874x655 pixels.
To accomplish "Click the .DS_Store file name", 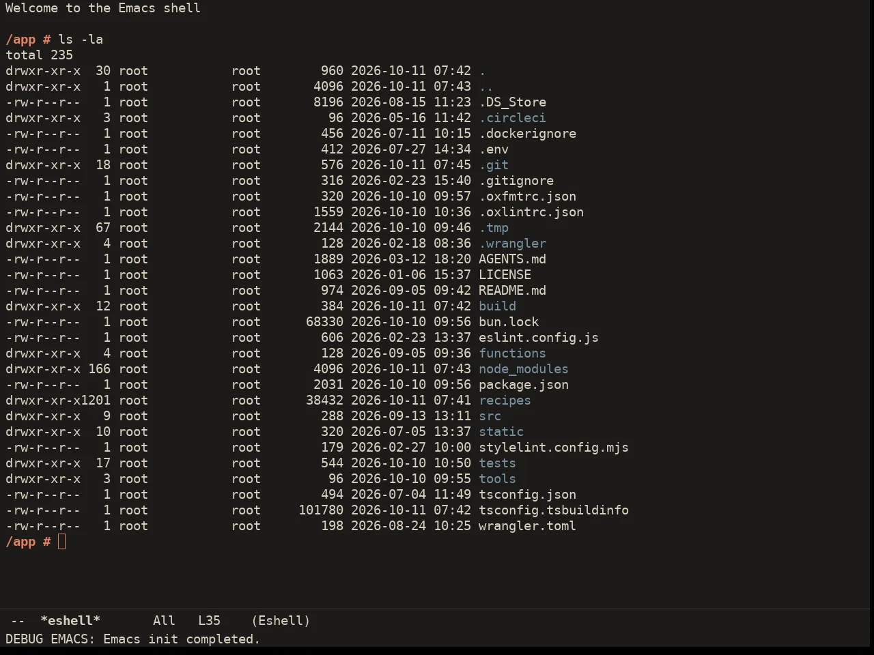I will click(512, 102).
